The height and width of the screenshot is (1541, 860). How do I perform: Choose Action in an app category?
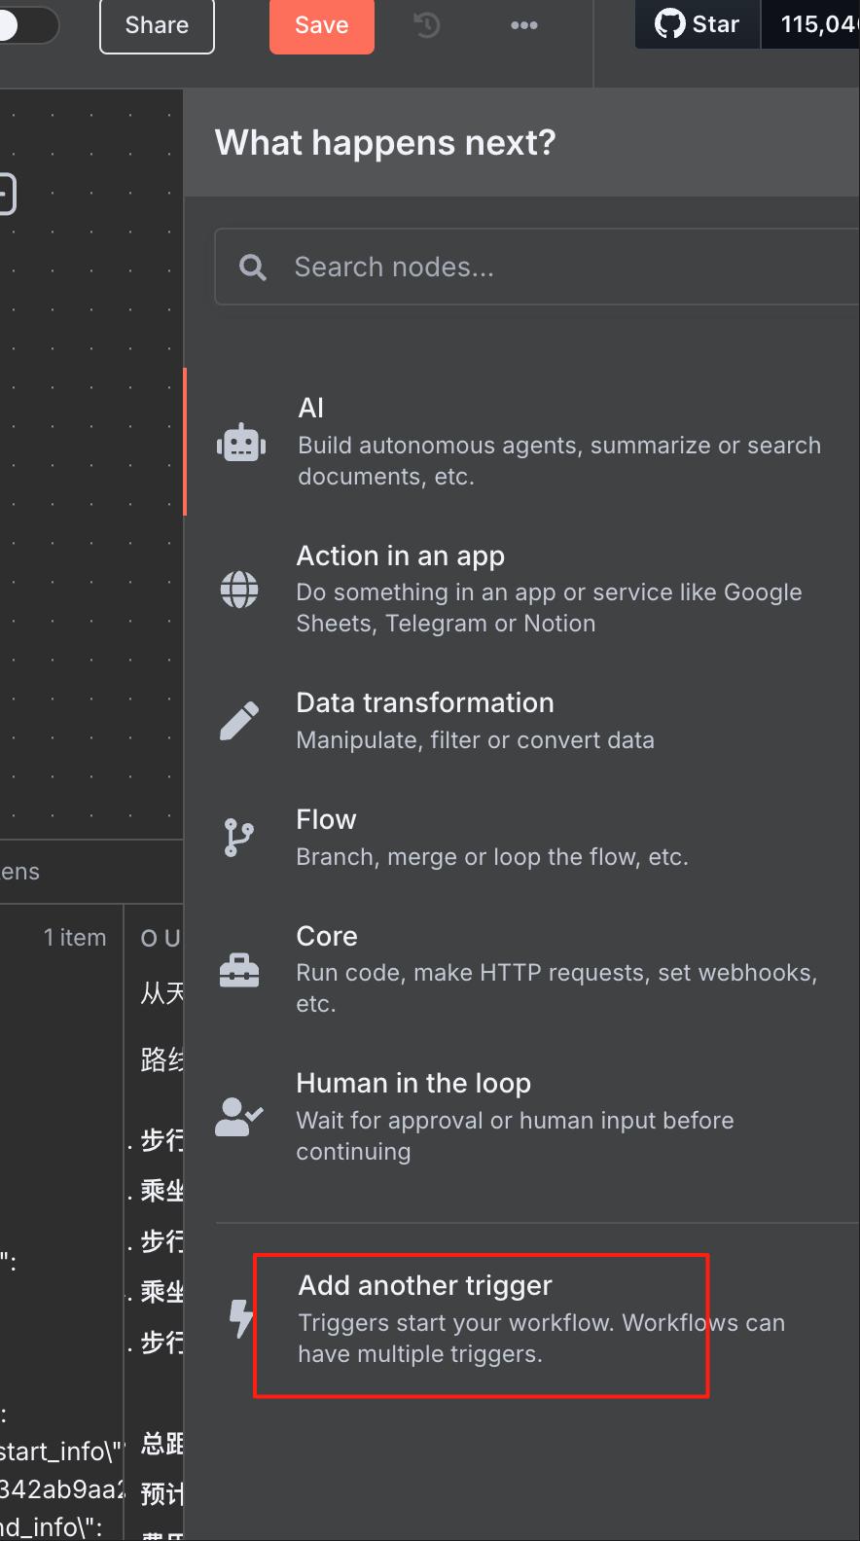click(549, 590)
